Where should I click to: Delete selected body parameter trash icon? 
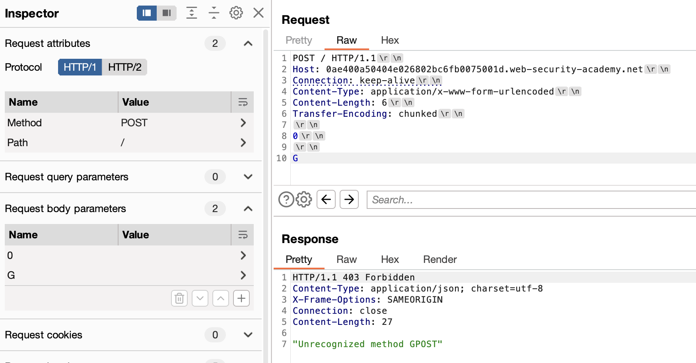click(179, 298)
